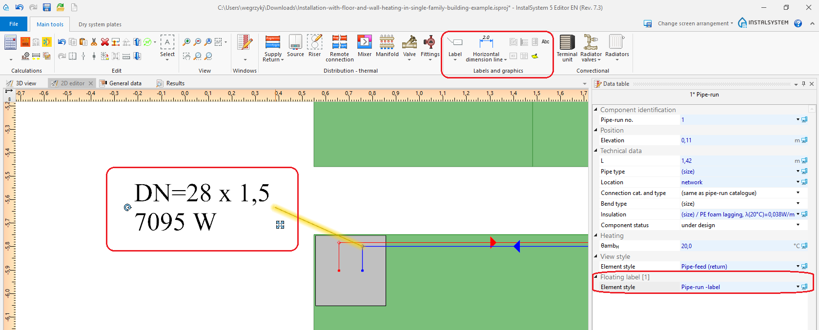Open the Component status dropdown
The height and width of the screenshot is (330, 819).
pyautogui.click(x=798, y=225)
